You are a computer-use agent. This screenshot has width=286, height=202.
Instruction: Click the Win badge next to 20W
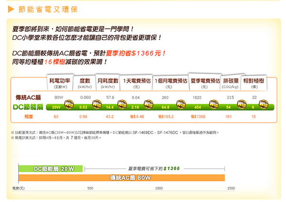(x=68, y=104)
